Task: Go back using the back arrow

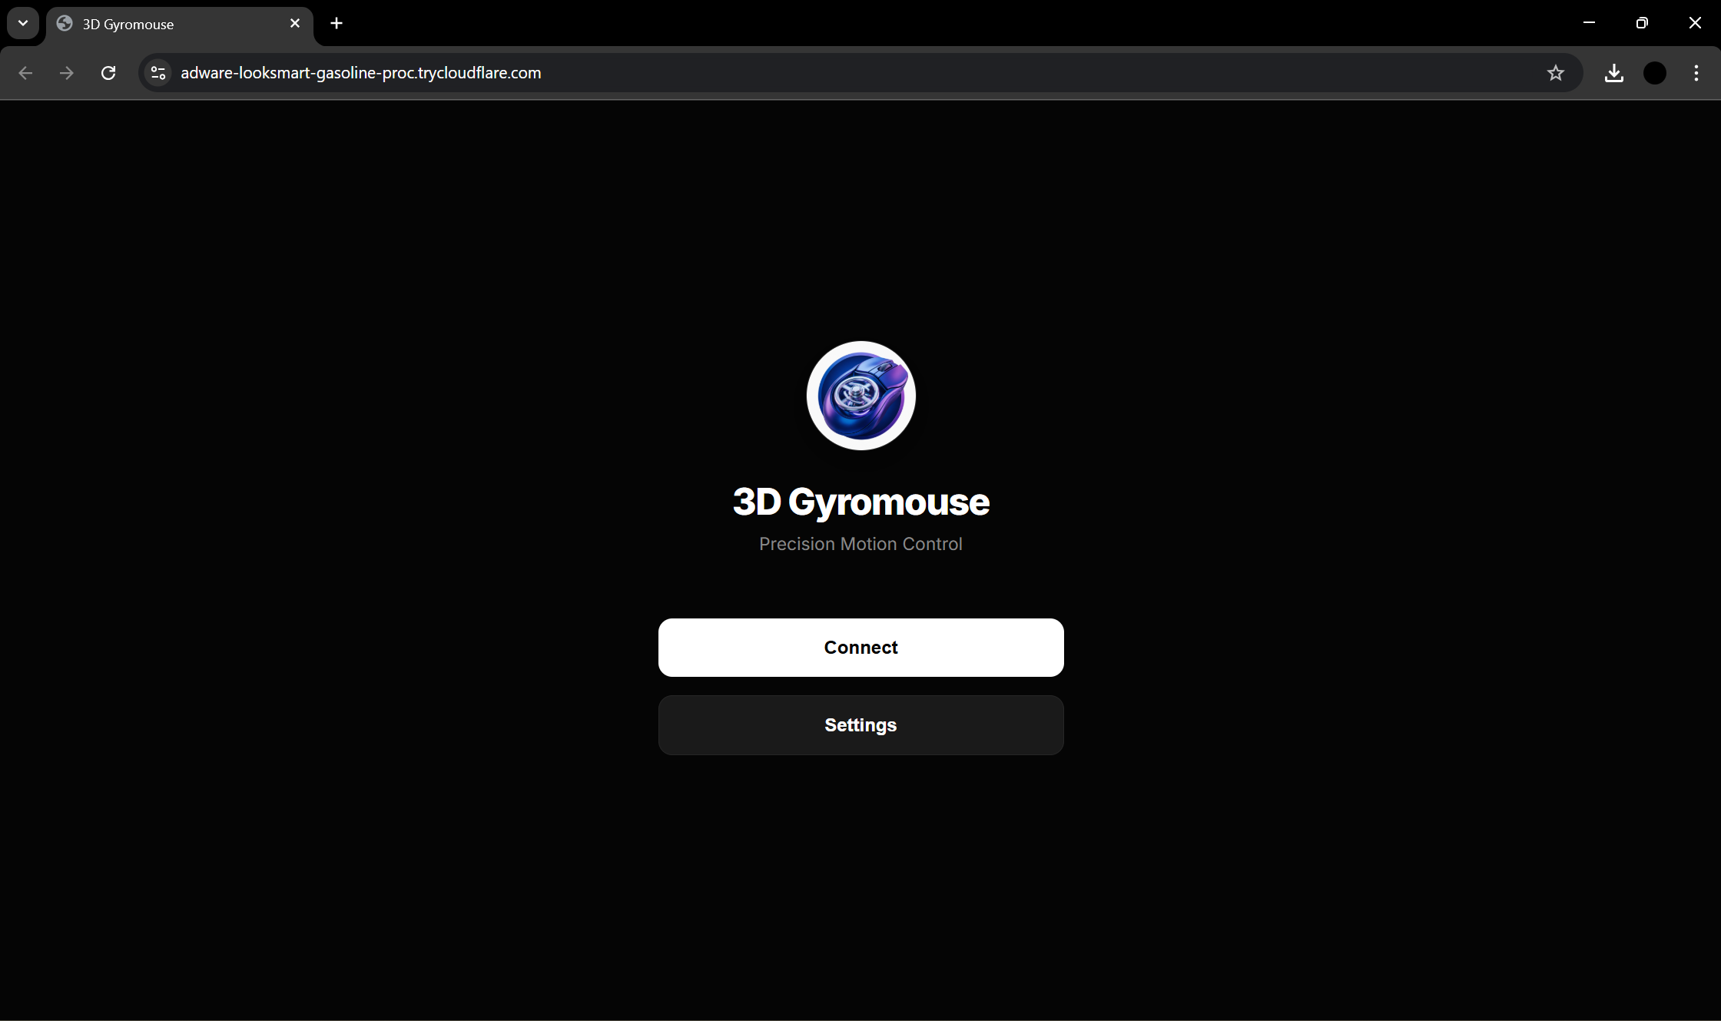Action: click(25, 73)
